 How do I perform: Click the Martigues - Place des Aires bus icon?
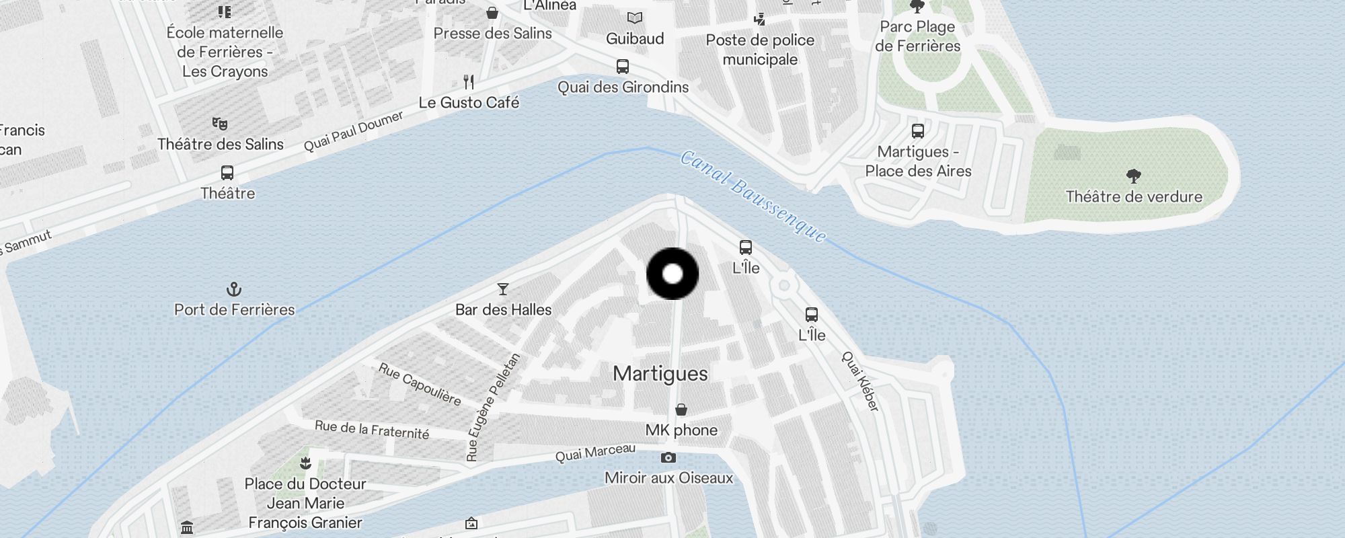[x=918, y=131]
